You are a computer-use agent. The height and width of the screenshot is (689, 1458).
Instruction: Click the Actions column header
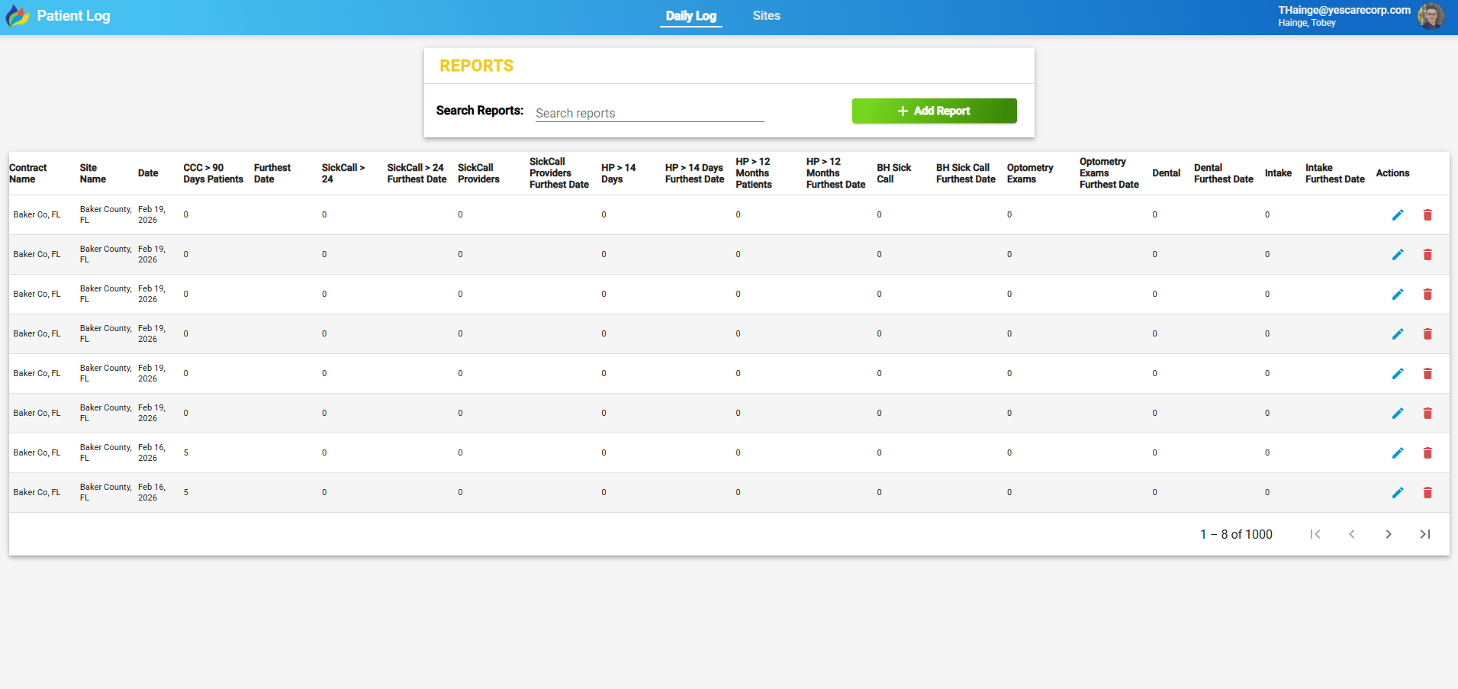pos(1392,173)
